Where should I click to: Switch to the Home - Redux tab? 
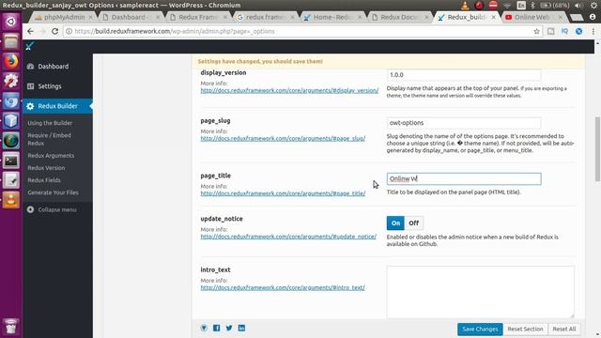[331, 17]
